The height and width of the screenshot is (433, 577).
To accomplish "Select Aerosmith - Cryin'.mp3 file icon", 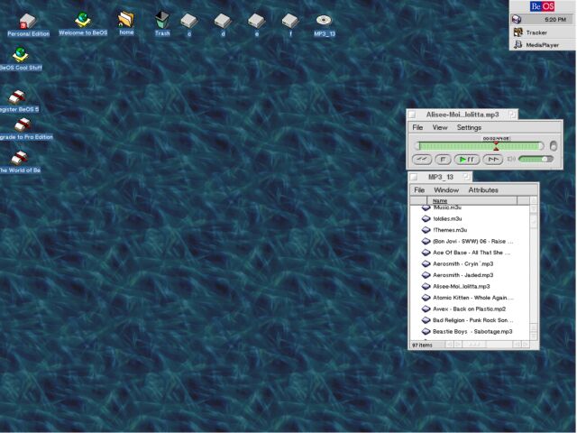I will point(426,263).
